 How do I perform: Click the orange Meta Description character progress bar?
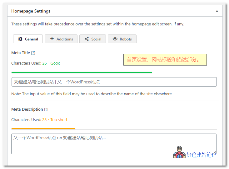[x=43, y=129]
